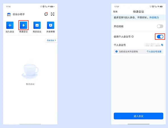Tap the 会议小助手 name text
Viewport: 168px width, 128px height.
click(x=19, y=14)
